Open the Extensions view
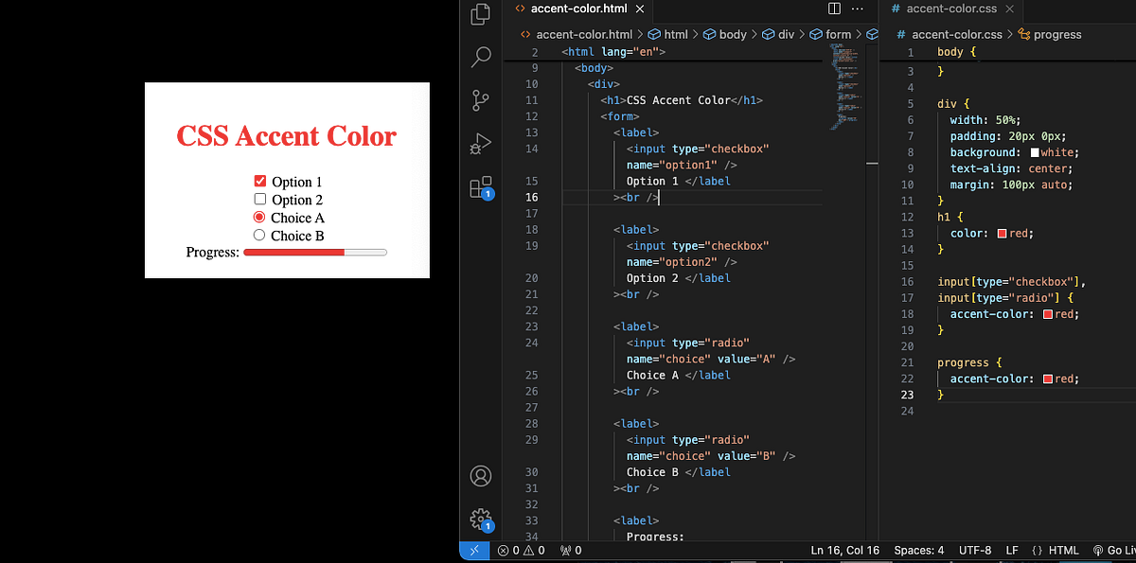The height and width of the screenshot is (563, 1136). [x=480, y=188]
